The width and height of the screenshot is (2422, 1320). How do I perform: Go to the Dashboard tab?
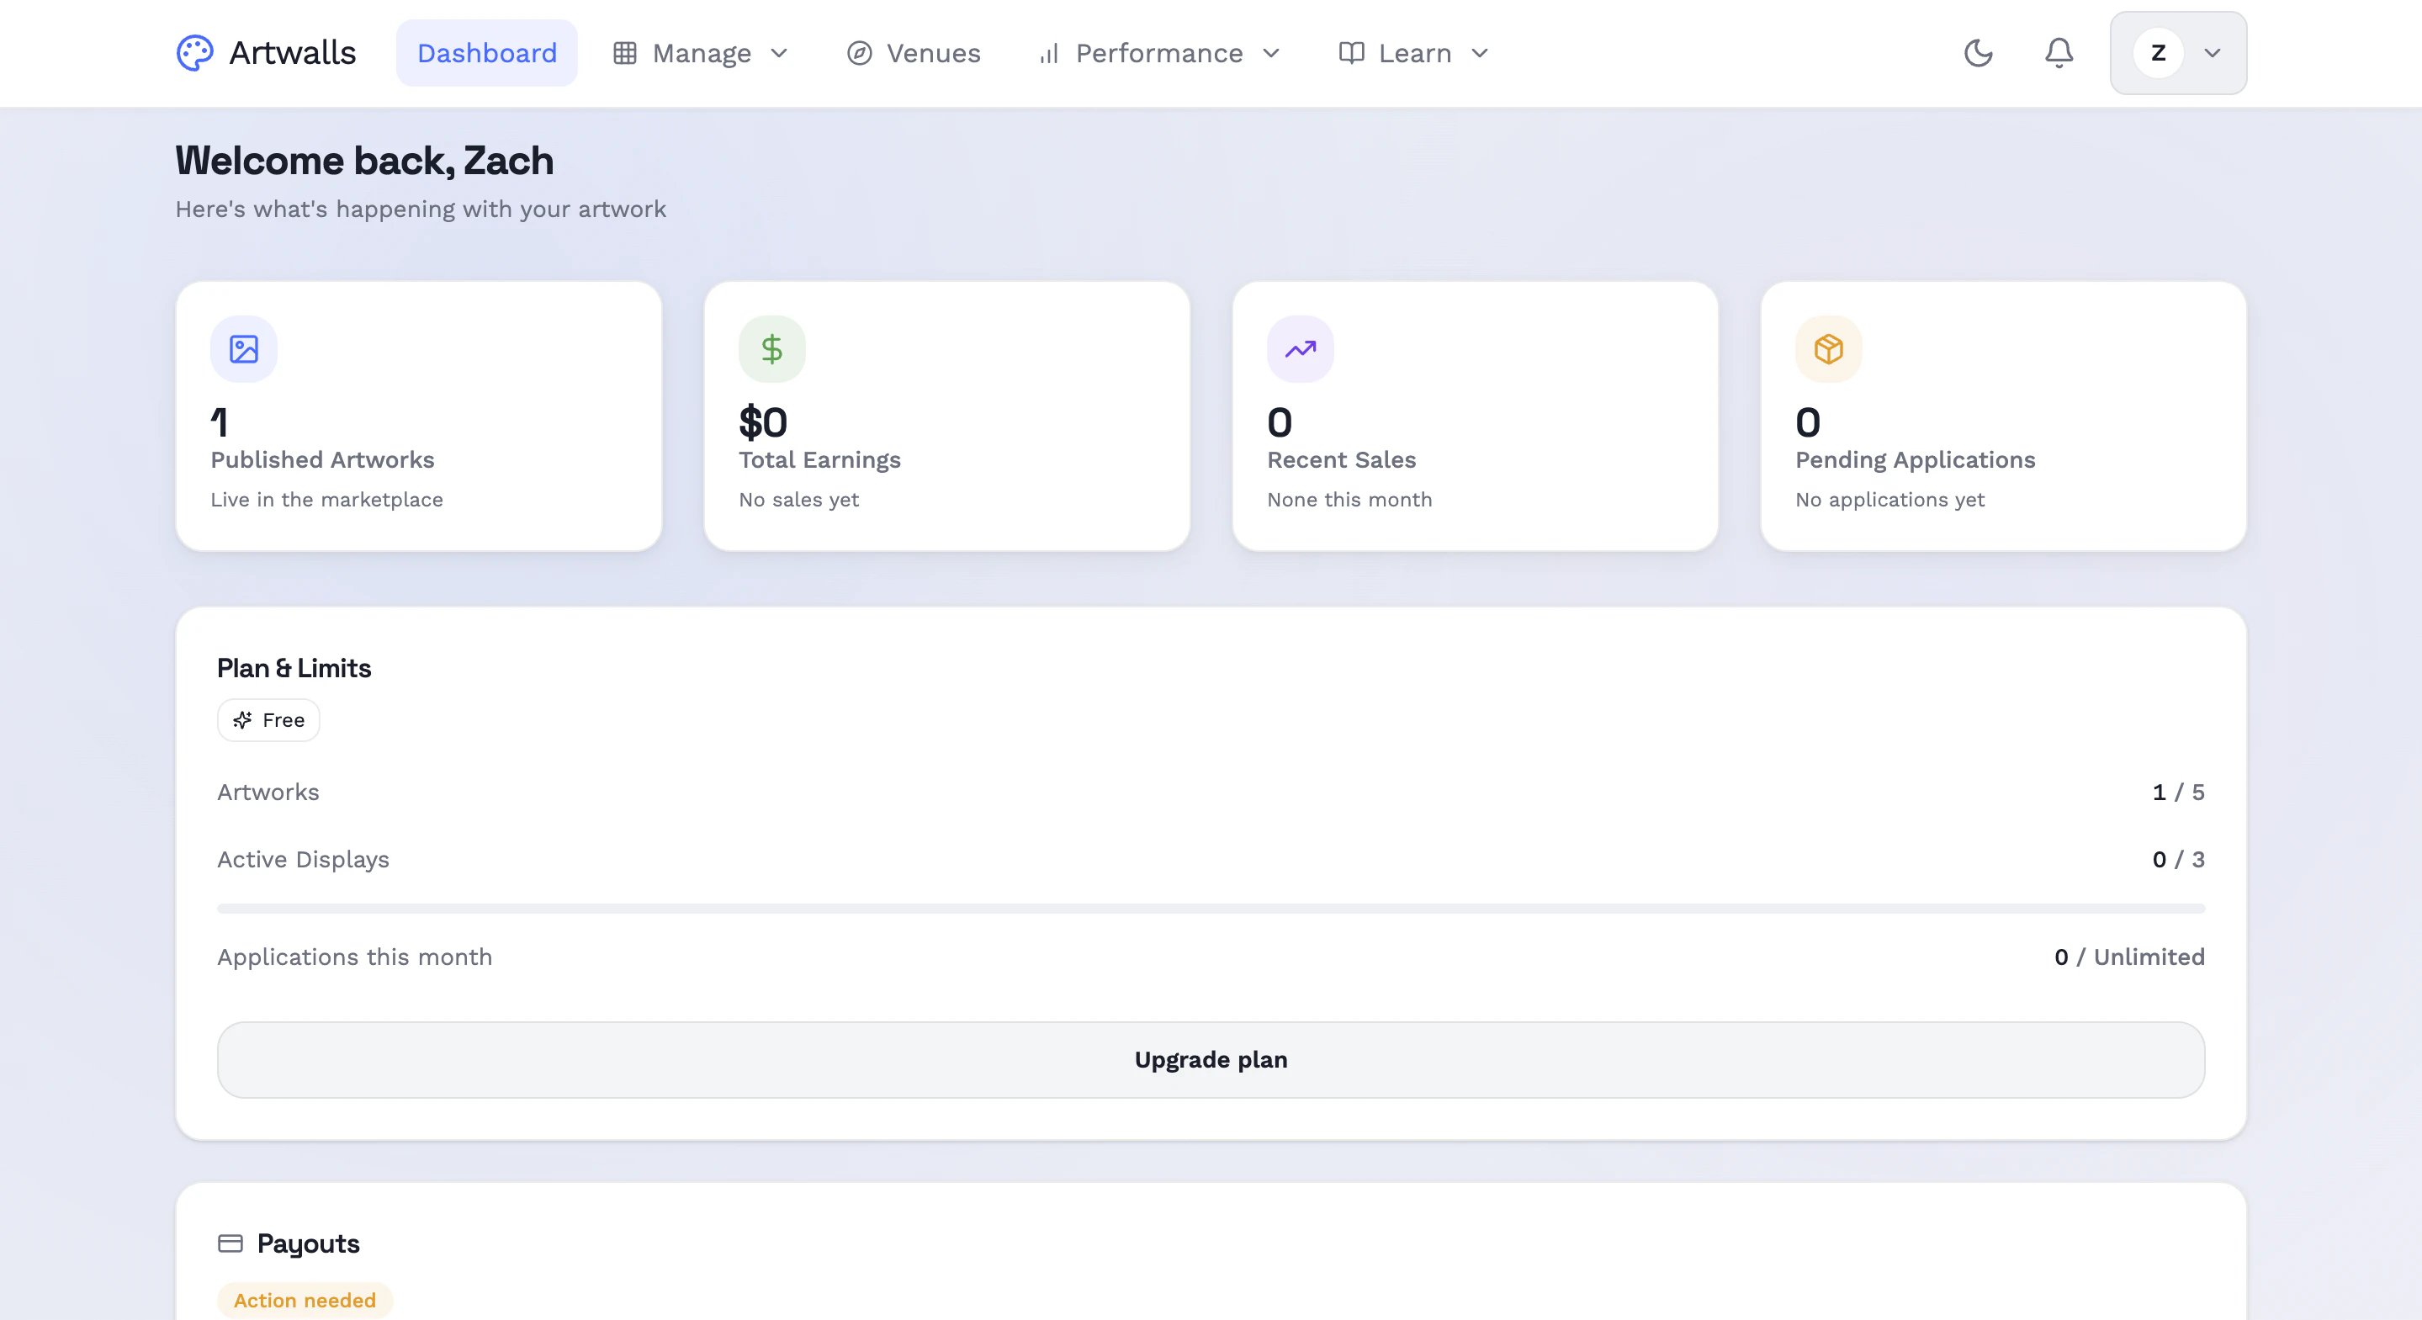(x=487, y=53)
